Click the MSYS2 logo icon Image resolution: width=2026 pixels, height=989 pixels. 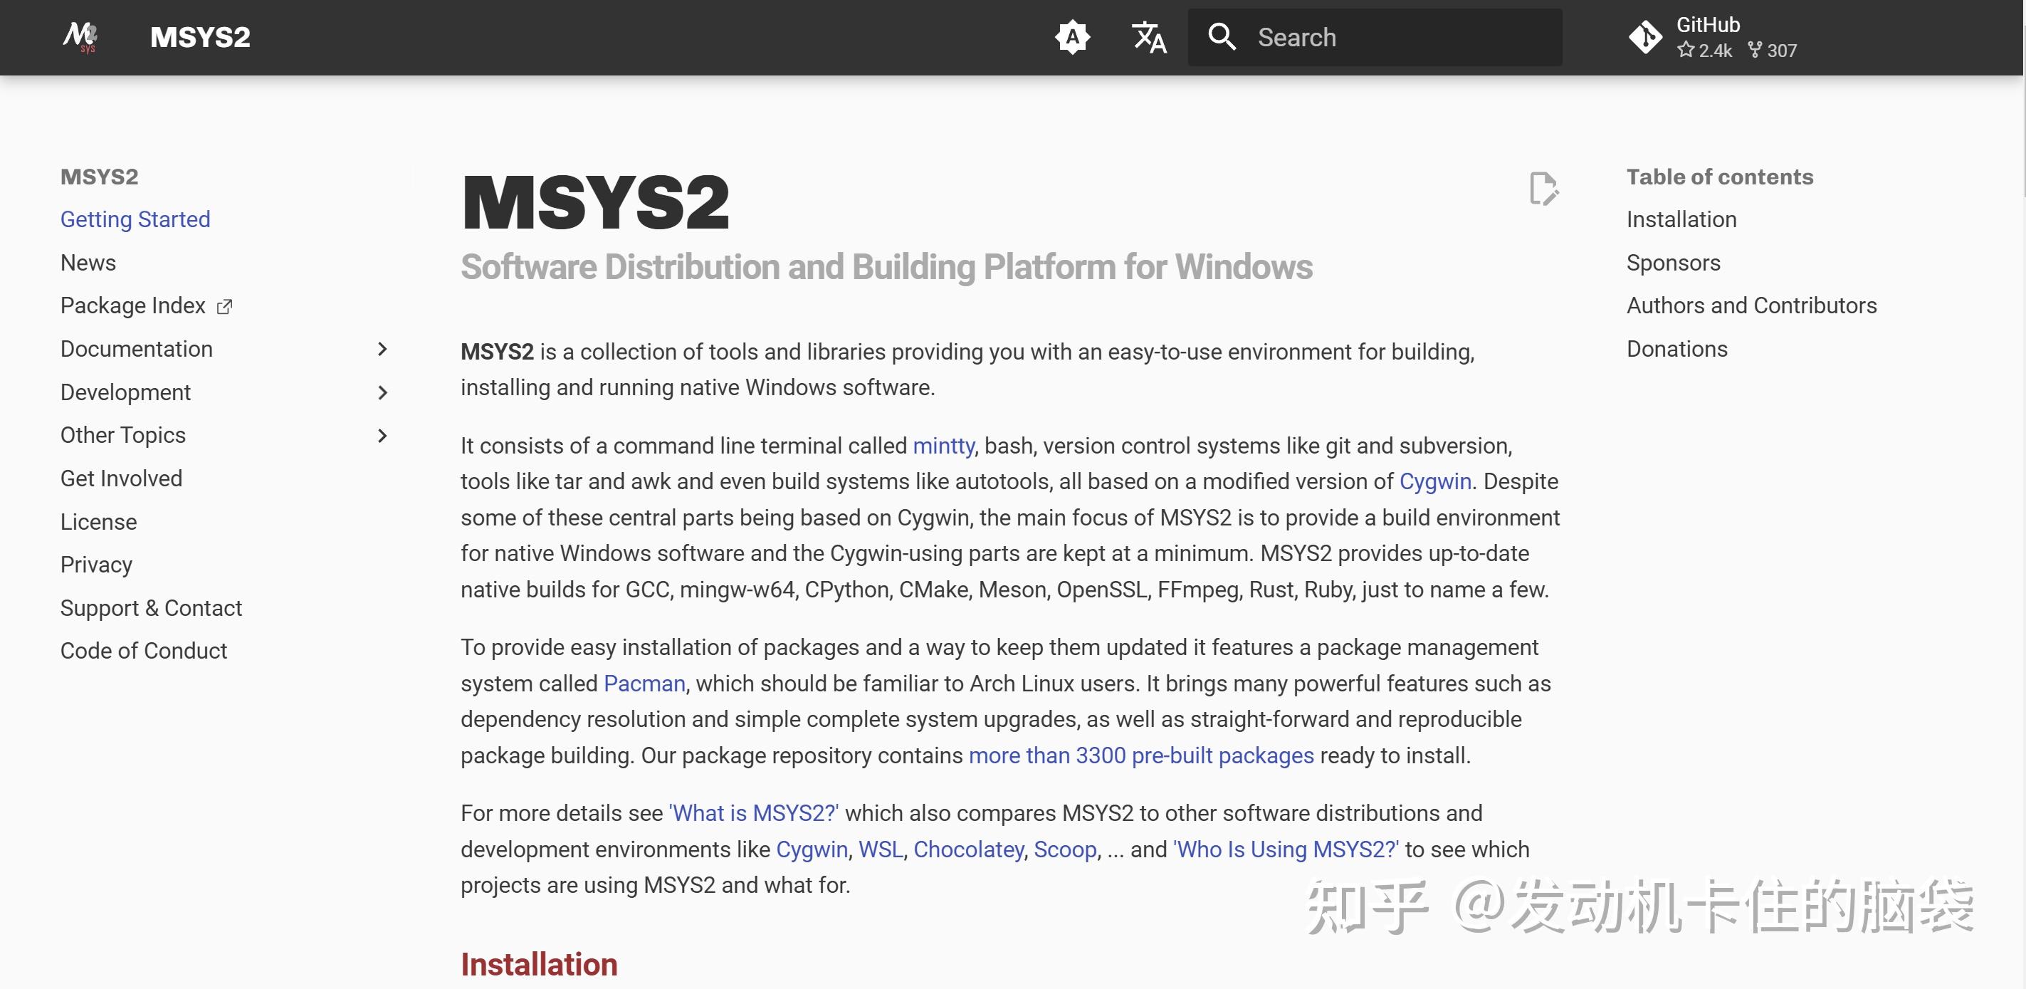pos(82,37)
